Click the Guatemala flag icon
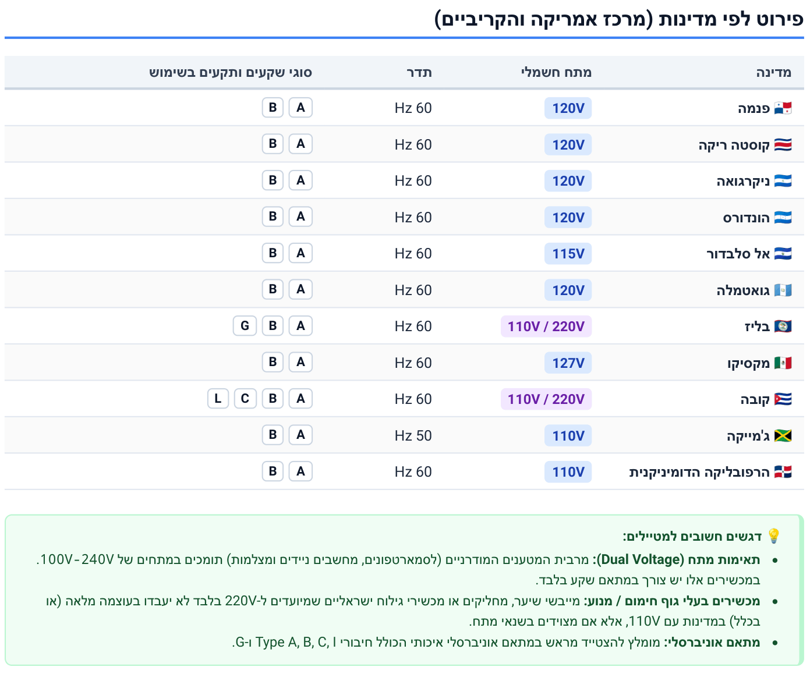This screenshot has width=810, height=674. pyautogui.click(x=783, y=290)
